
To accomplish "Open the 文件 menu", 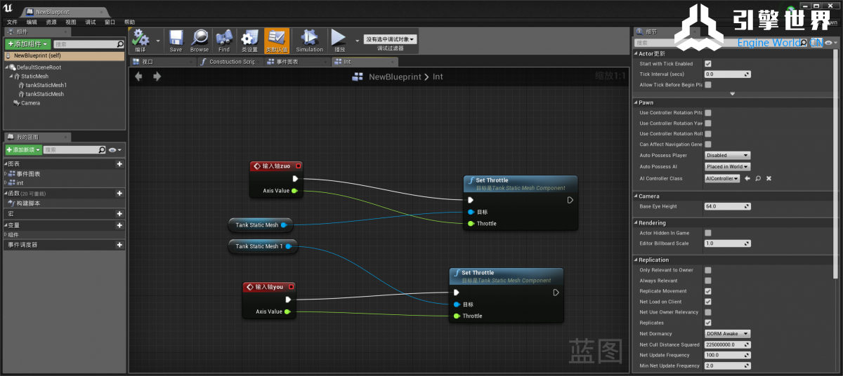I will 12,22.
